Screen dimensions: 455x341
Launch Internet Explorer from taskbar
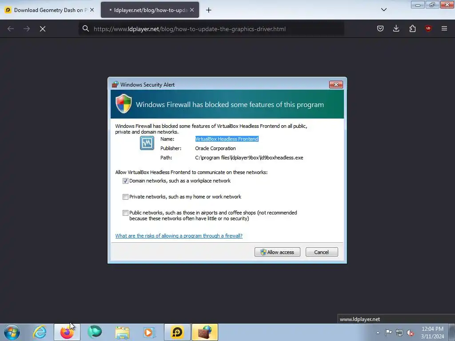pos(40,332)
